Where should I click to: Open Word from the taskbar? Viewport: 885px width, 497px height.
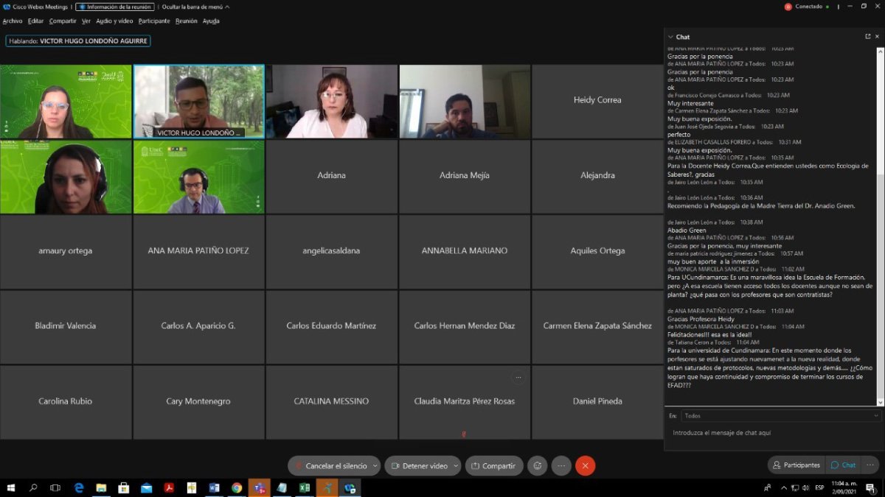214,487
